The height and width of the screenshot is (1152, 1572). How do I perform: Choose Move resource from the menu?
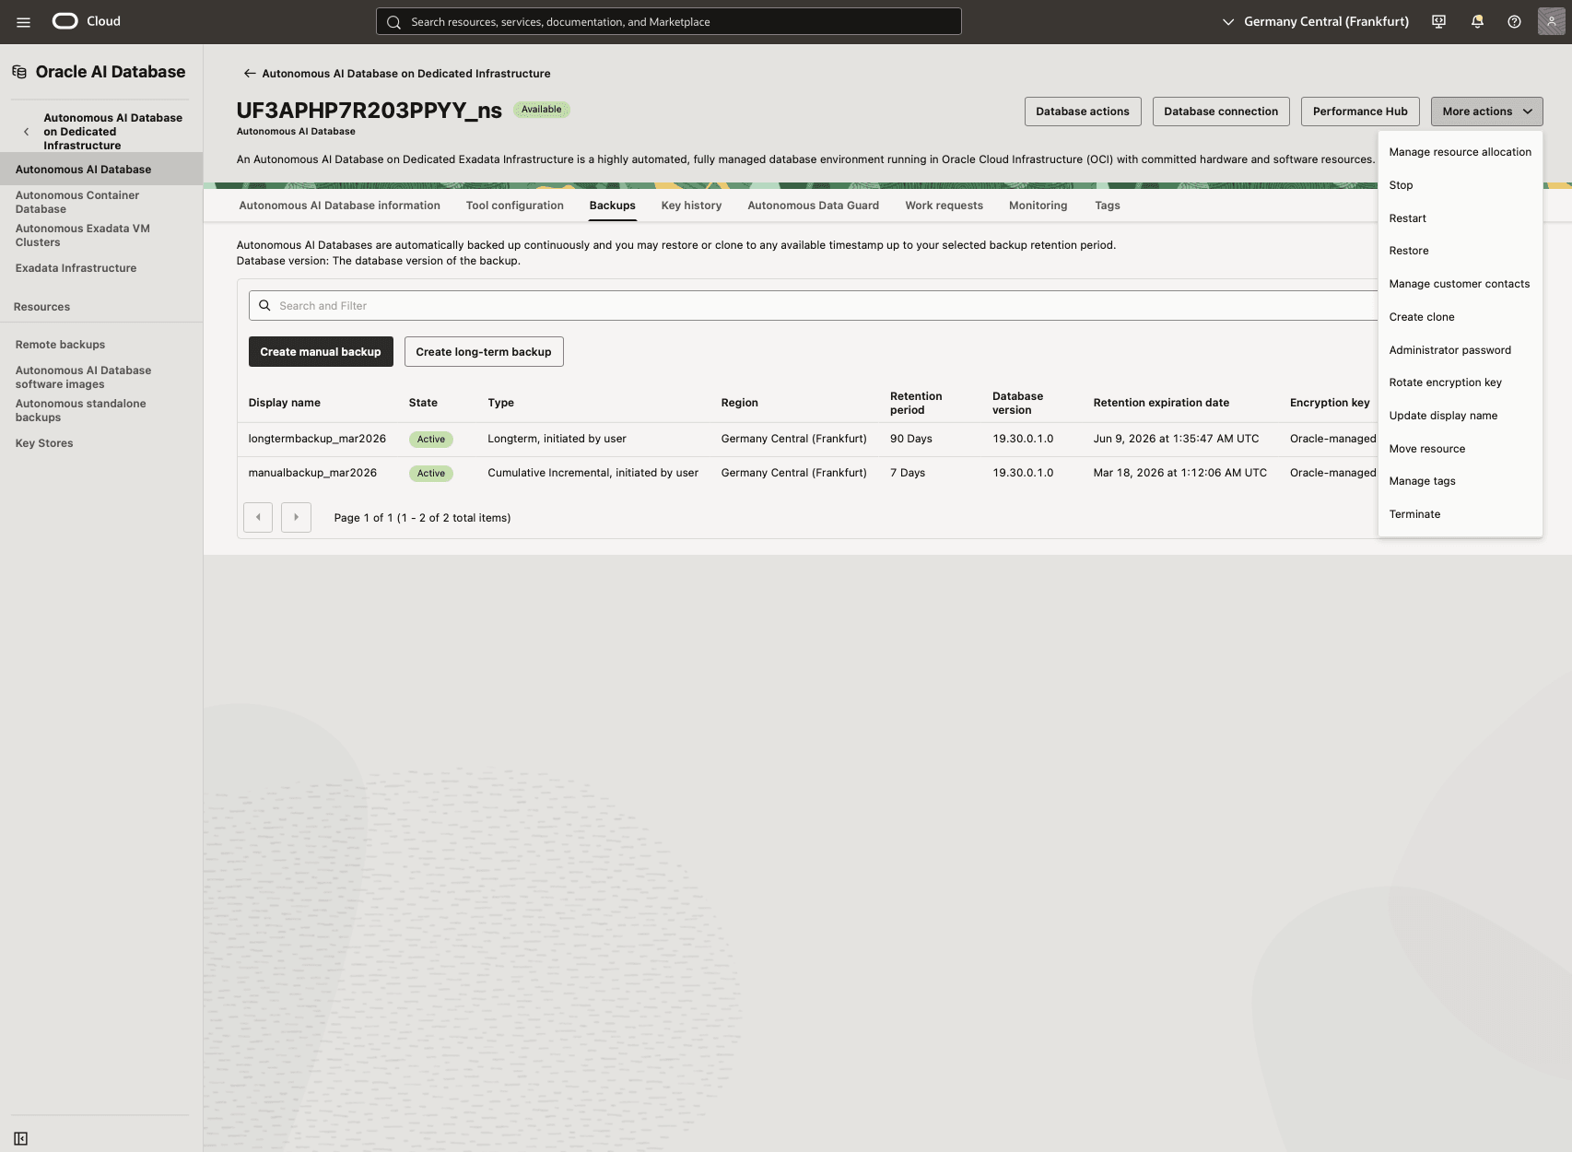click(x=1460, y=449)
